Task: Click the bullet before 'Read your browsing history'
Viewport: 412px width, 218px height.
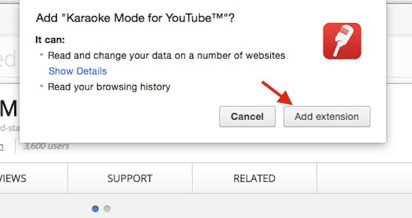Action: [41, 86]
